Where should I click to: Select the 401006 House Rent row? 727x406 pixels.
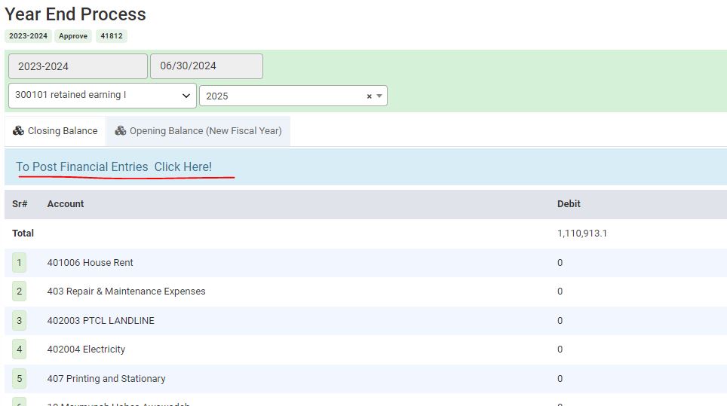coord(90,263)
